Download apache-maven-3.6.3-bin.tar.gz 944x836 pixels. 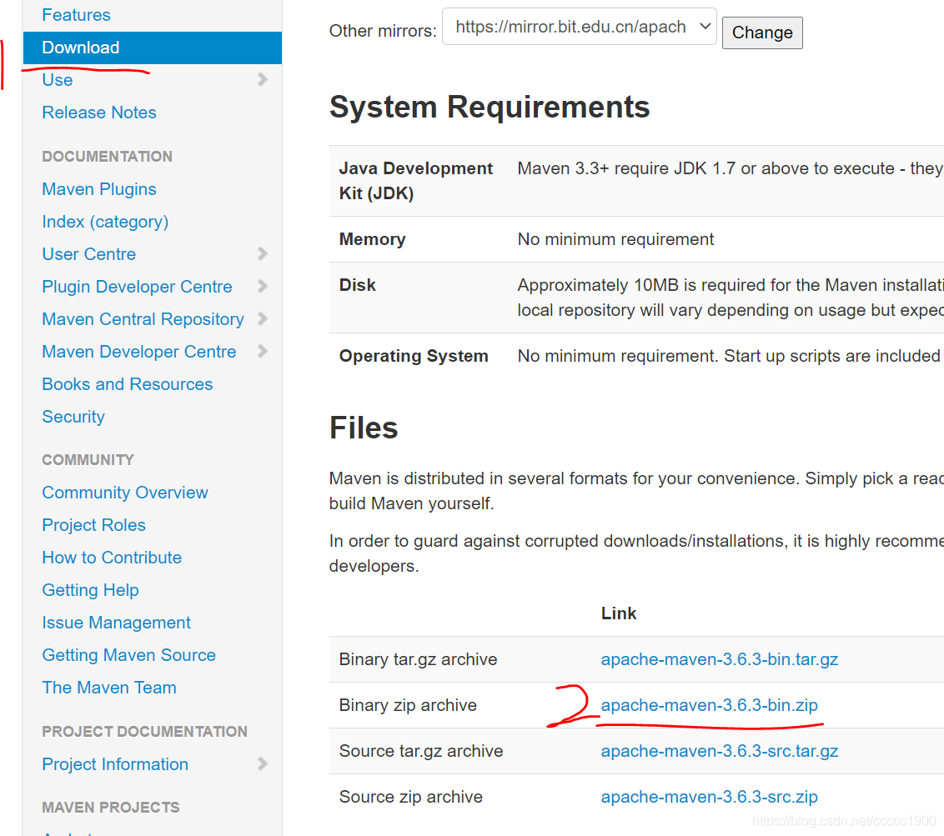click(x=720, y=659)
